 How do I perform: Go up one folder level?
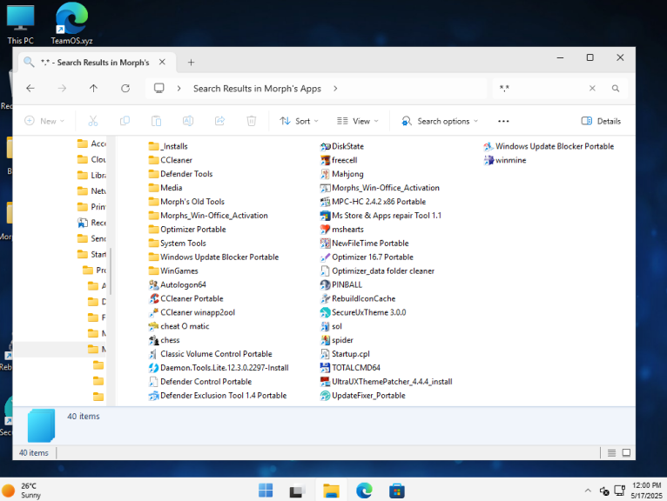click(x=93, y=89)
